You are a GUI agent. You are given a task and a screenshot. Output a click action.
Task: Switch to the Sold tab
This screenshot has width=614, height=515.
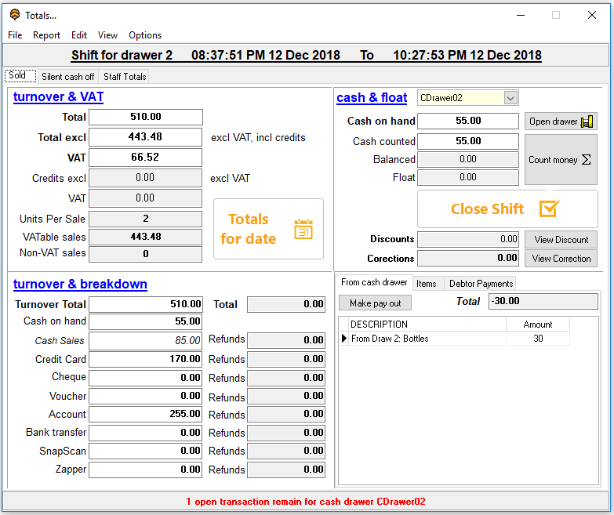click(x=20, y=75)
